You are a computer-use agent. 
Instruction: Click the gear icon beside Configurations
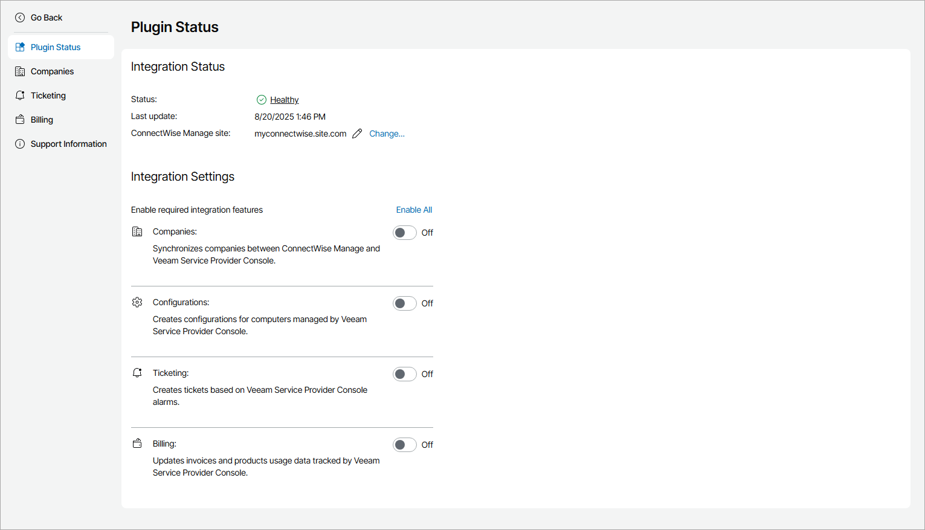[x=137, y=302]
